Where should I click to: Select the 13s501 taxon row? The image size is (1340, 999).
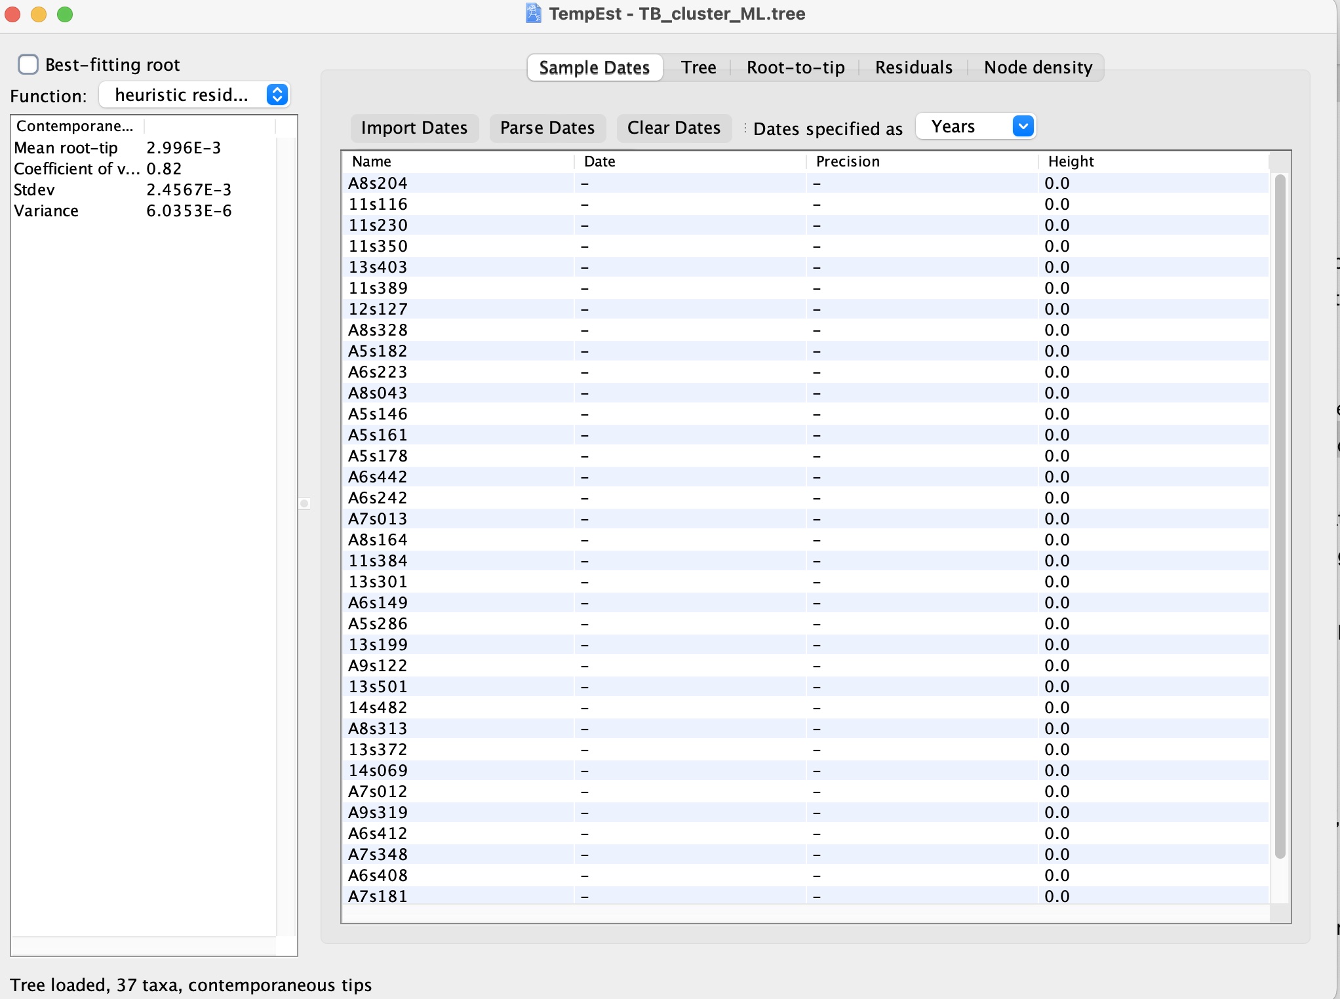(805, 687)
